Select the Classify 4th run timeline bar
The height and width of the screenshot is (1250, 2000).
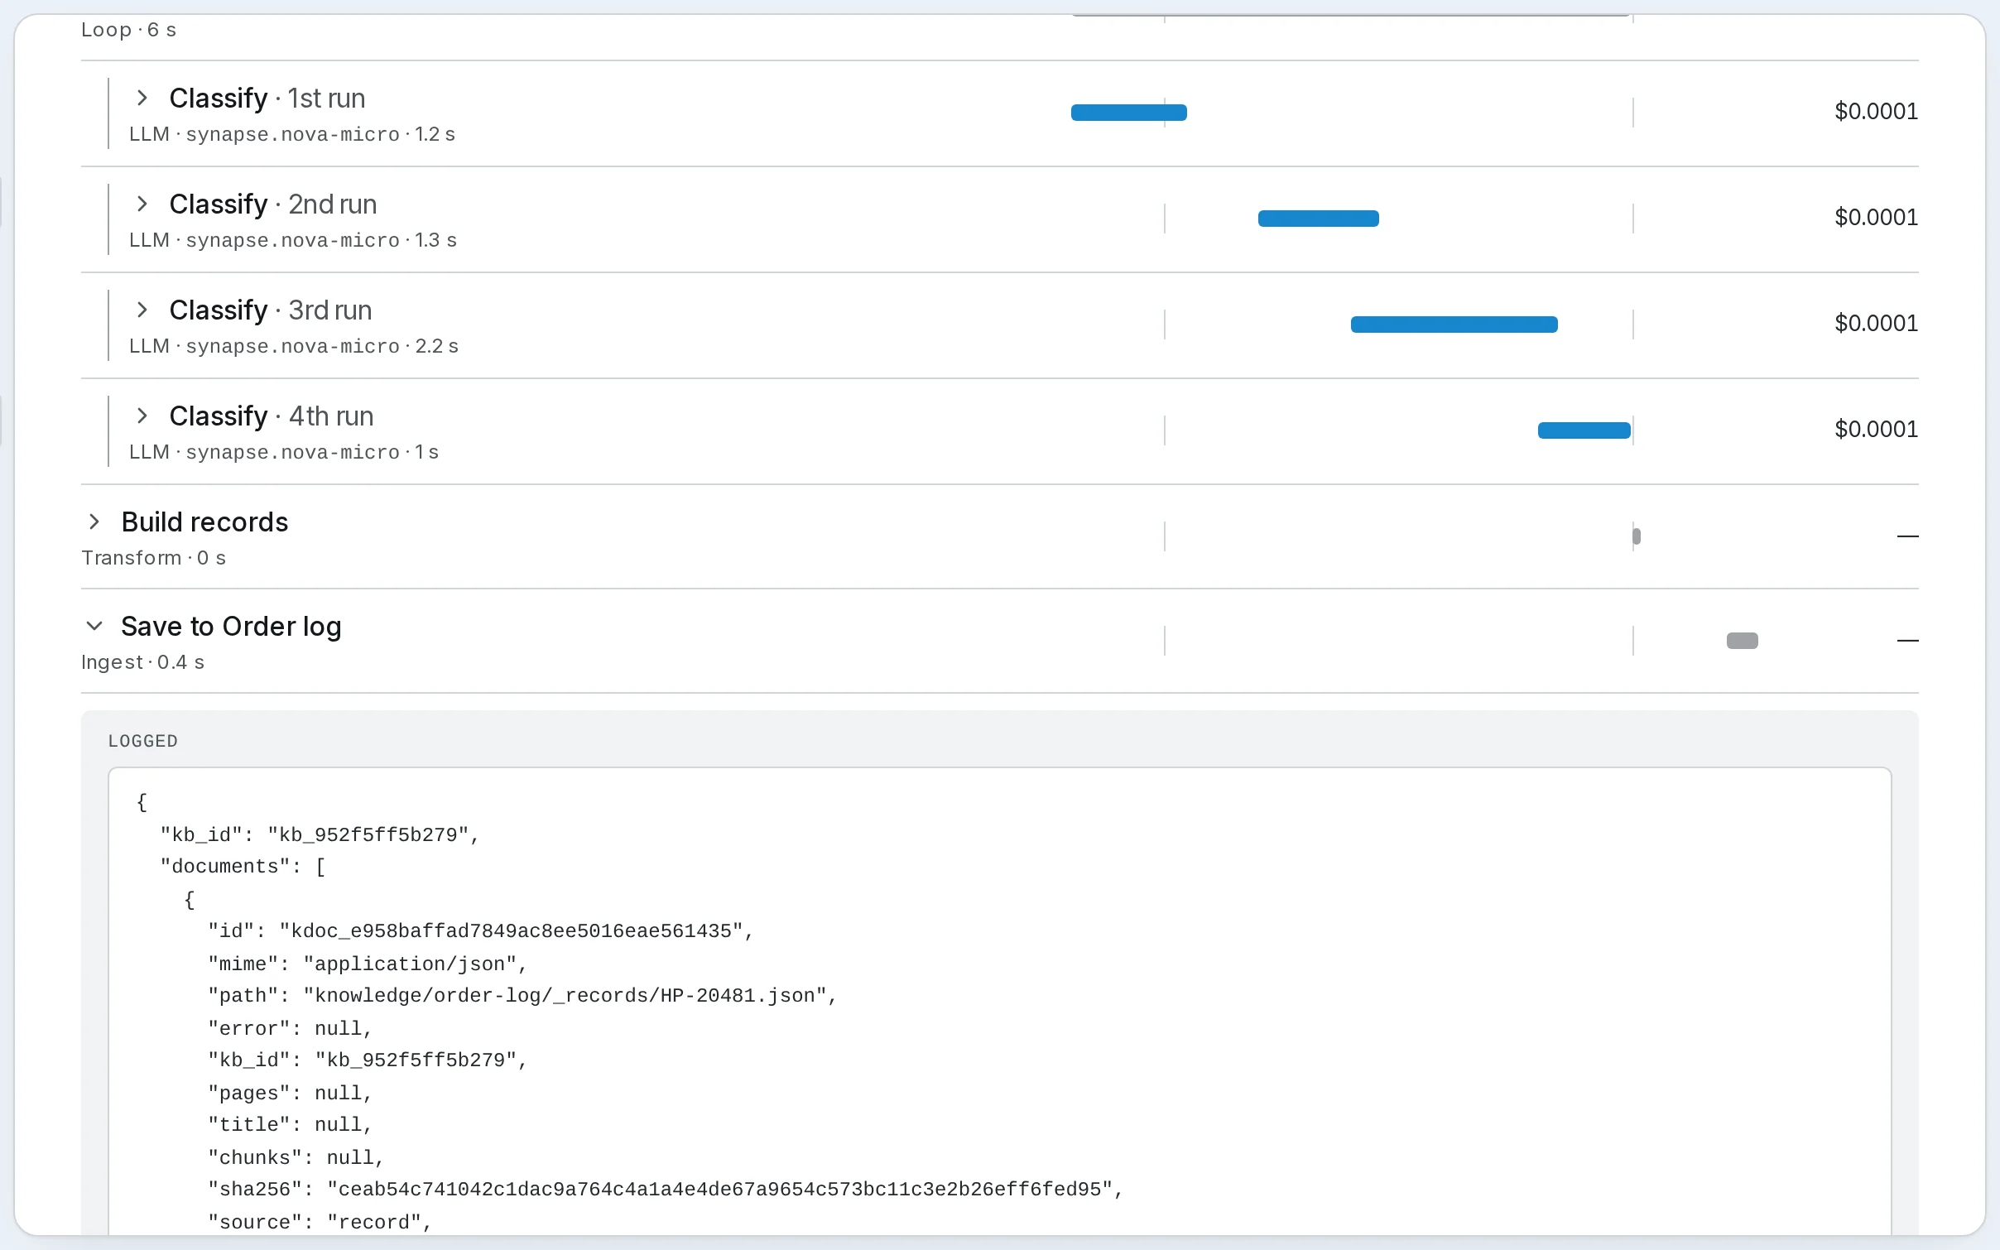tap(1584, 430)
